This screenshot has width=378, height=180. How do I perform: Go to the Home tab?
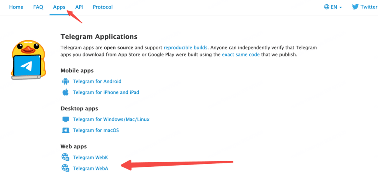point(16,7)
